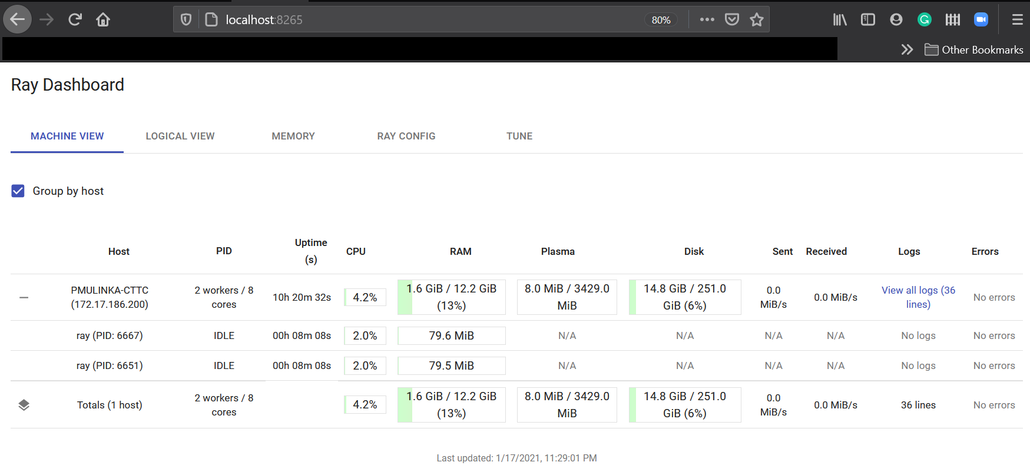
Task: Open the extension with vertical bars icon
Action: click(x=953, y=19)
